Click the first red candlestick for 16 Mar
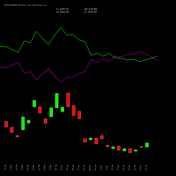Viewport: 176px width, 176px height. coord(6,124)
